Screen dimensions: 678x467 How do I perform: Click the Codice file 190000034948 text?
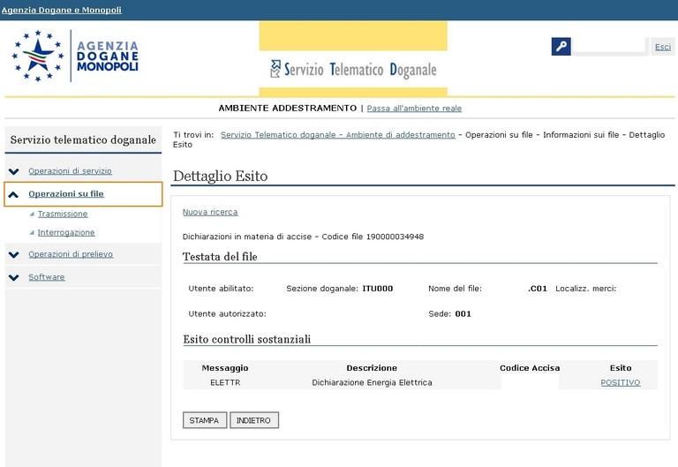click(373, 237)
